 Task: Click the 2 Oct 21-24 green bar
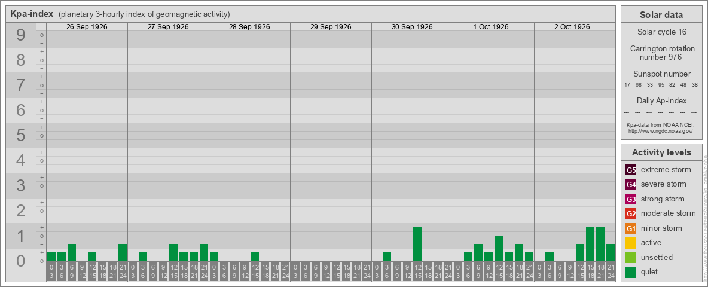coord(611,253)
